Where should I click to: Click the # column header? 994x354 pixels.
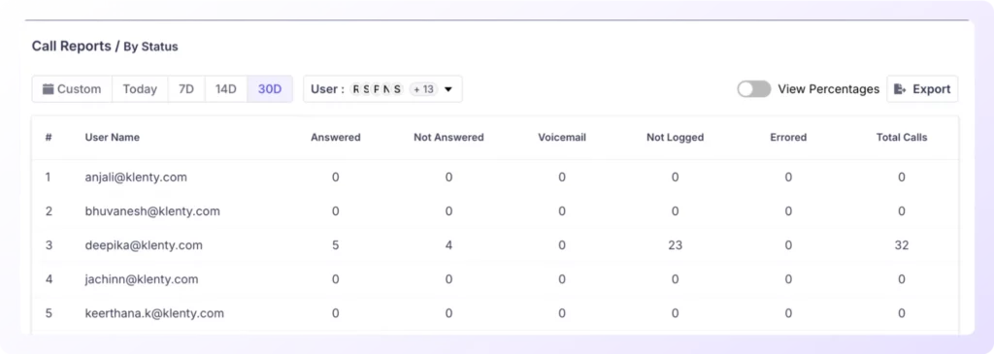49,138
